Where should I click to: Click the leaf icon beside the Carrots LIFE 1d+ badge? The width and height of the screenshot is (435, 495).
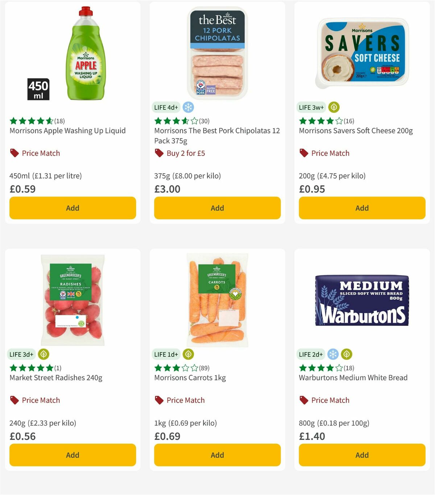(x=188, y=354)
